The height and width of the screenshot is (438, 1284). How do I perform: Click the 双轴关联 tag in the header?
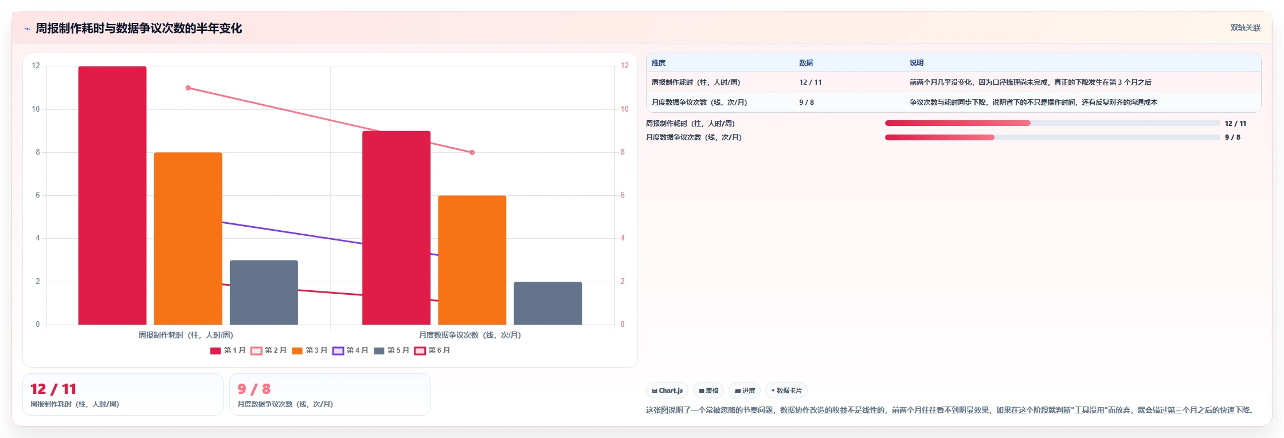[x=1245, y=27]
